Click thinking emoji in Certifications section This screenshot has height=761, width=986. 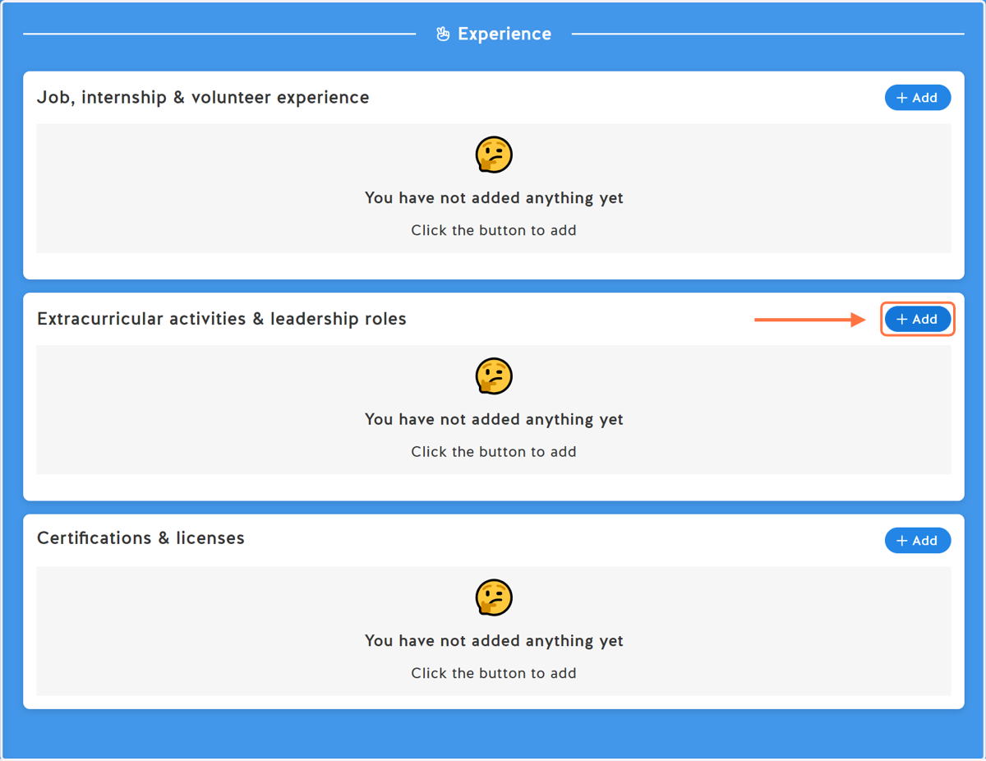tap(494, 597)
